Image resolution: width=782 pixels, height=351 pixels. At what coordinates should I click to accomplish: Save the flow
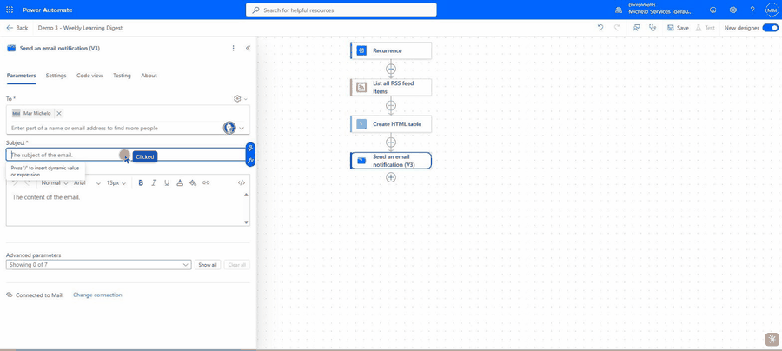point(679,28)
